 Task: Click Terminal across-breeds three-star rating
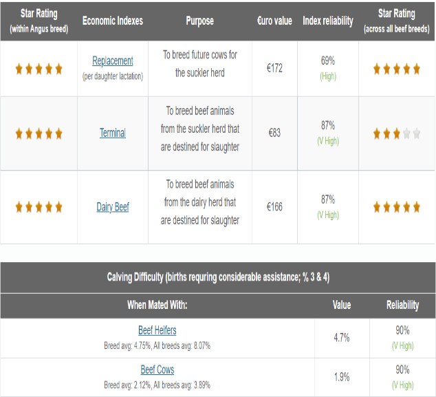(x=397, y=133)
